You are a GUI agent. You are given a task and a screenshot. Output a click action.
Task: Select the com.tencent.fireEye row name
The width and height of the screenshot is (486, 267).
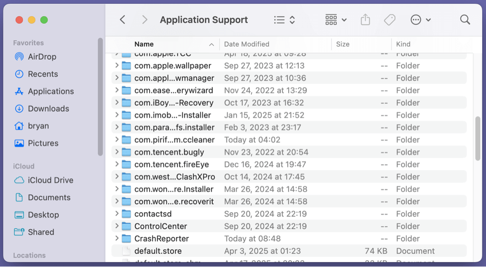(x=172, y=165)
